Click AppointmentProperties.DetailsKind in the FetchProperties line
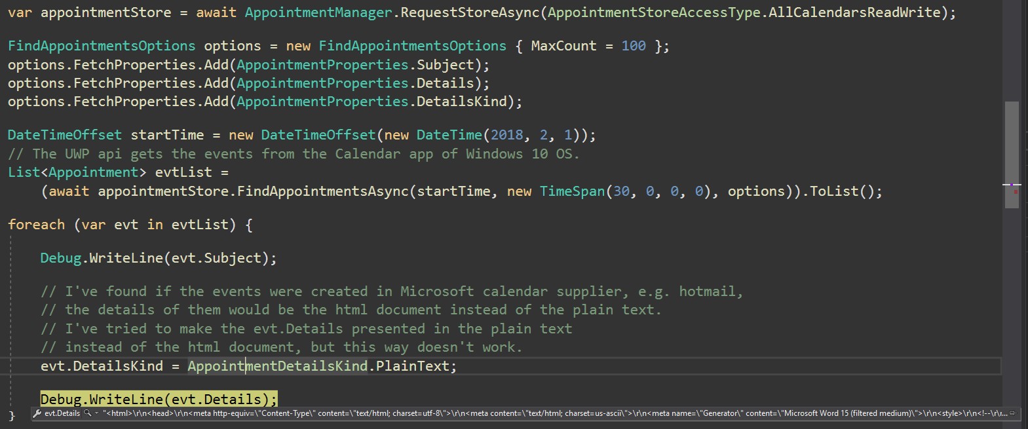This screenshot has height=429, width=1028. point(371,102)
